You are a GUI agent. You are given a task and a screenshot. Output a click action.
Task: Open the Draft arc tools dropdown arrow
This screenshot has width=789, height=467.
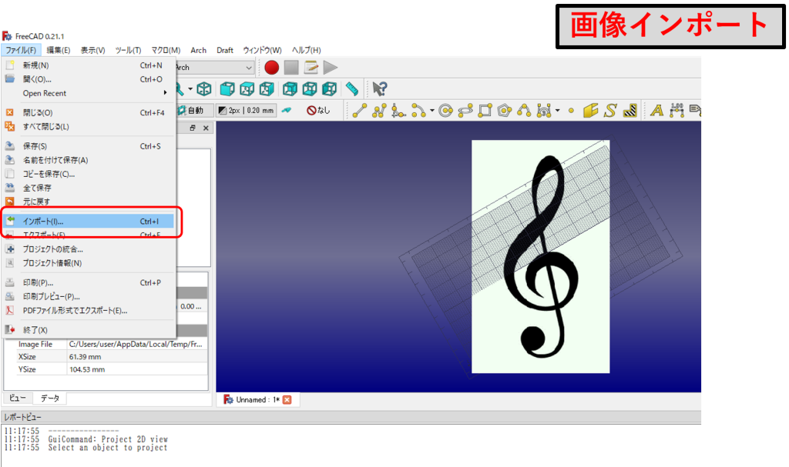click(431, 111)
